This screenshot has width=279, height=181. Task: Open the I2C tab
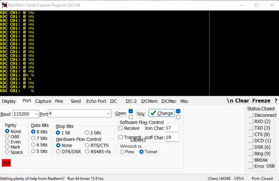[113, 101]
